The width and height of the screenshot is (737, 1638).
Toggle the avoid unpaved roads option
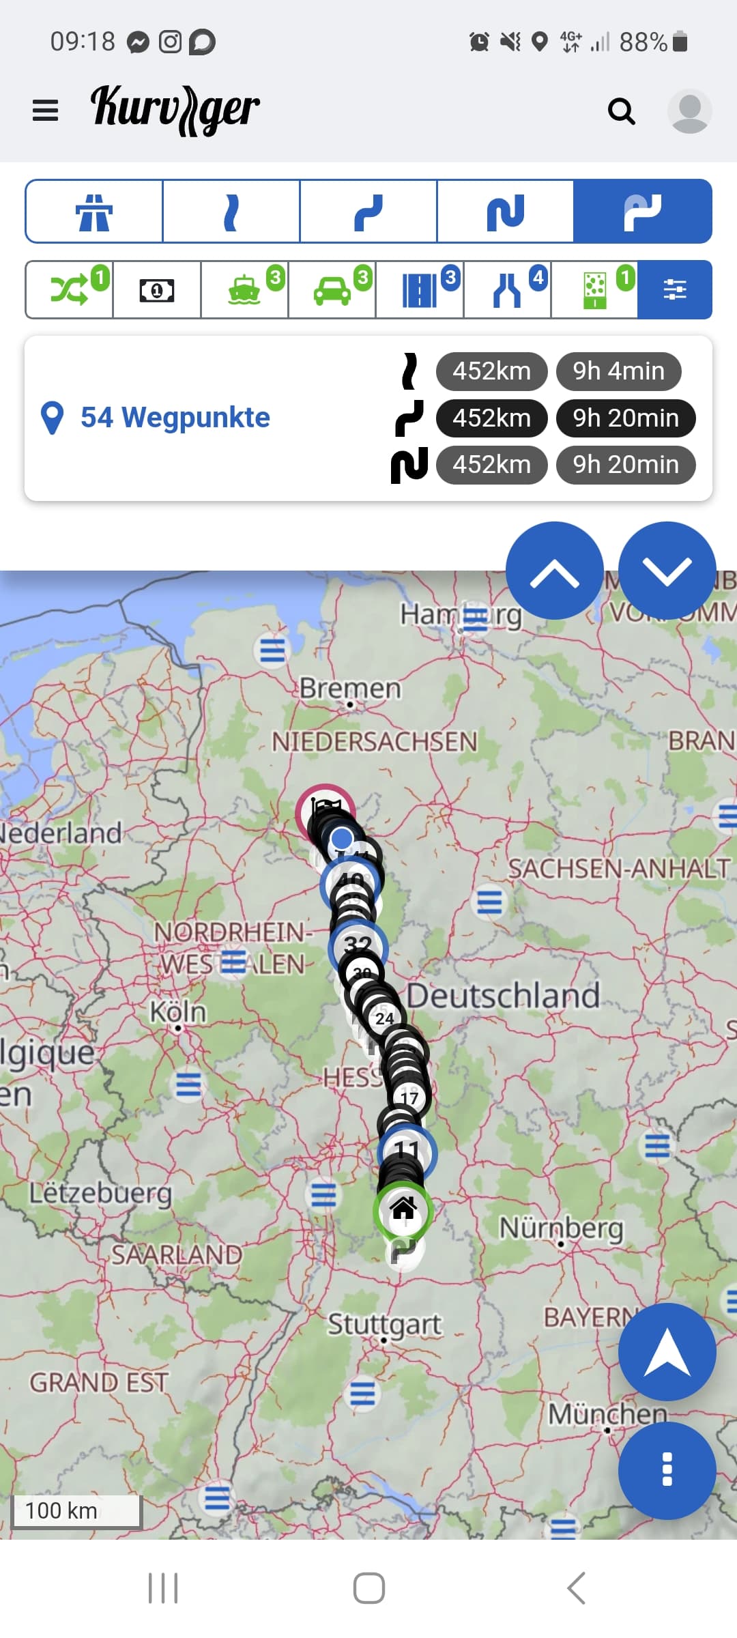click(x=594, y=290)
